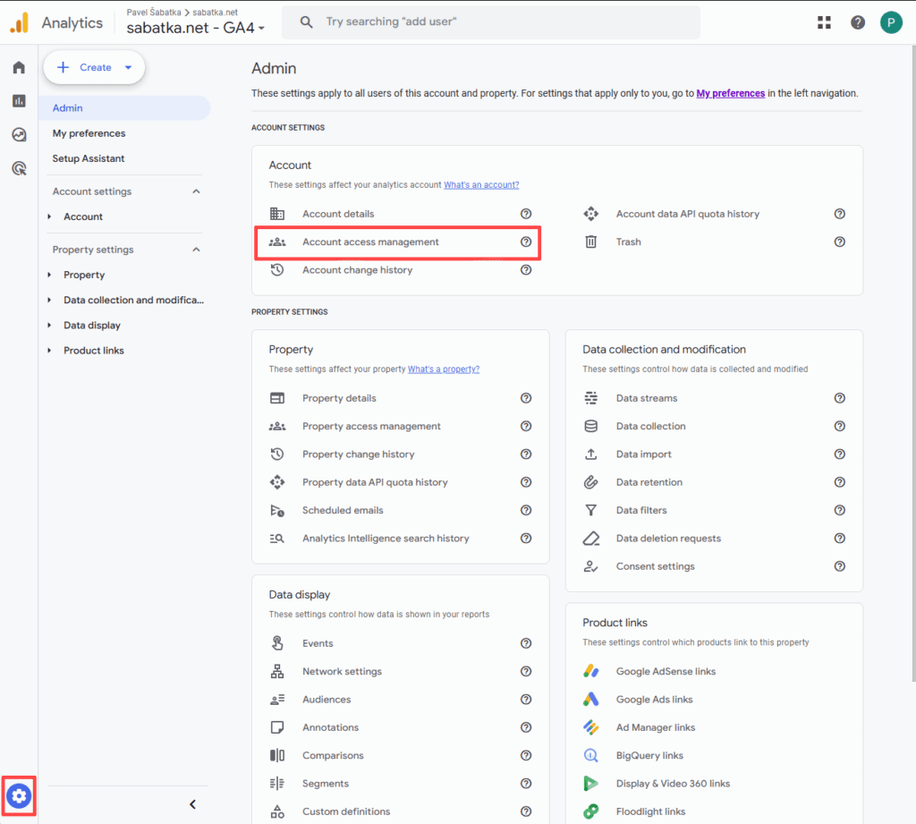This screenshot has height=824, width=916.
Task: Open Display & Video 360 links
Action: [673, 784]
